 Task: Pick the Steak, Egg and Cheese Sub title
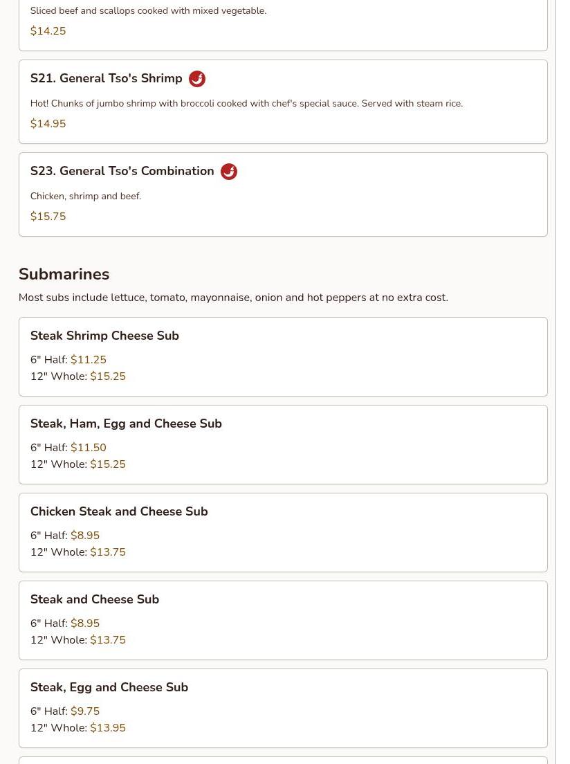click(x=109, y=687)
